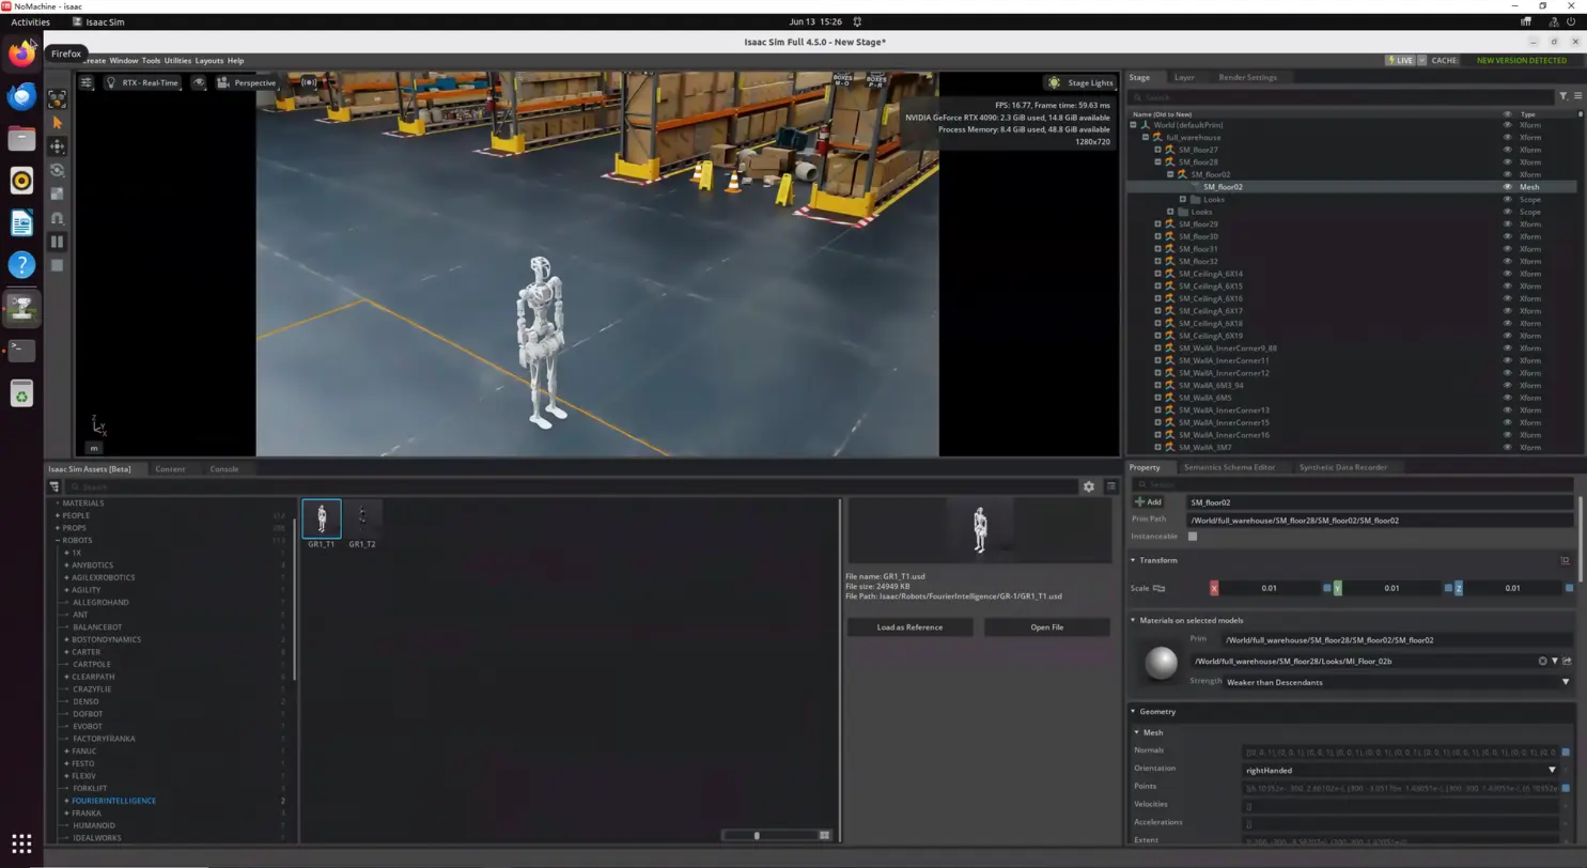Click the locate material icon beside MI_Floor_02b

pos(1567,661)
